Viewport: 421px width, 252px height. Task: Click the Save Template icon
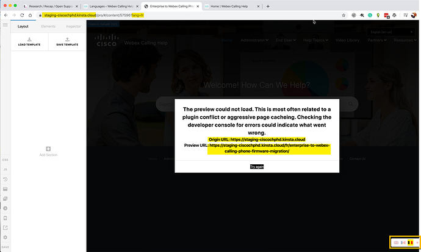click(67, 40)
